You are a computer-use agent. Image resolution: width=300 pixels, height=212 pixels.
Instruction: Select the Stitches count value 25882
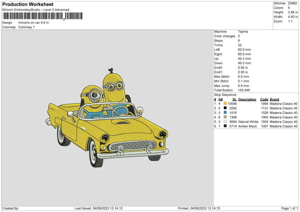(x=292, y=3)
